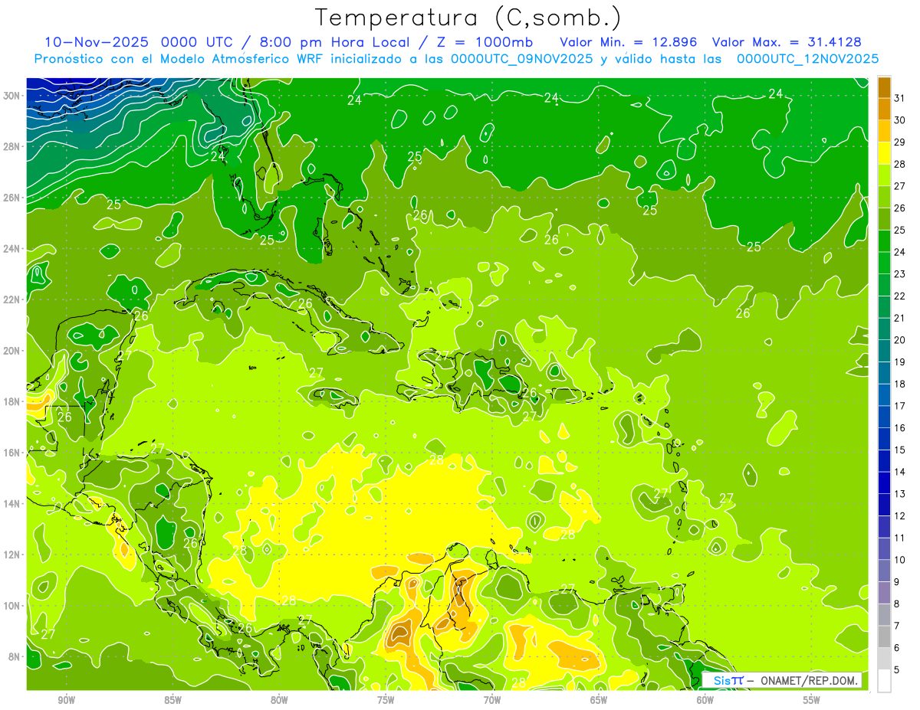Screen dimensions: 920x710
Task: Click the color scale label 9
Action: 896,582
